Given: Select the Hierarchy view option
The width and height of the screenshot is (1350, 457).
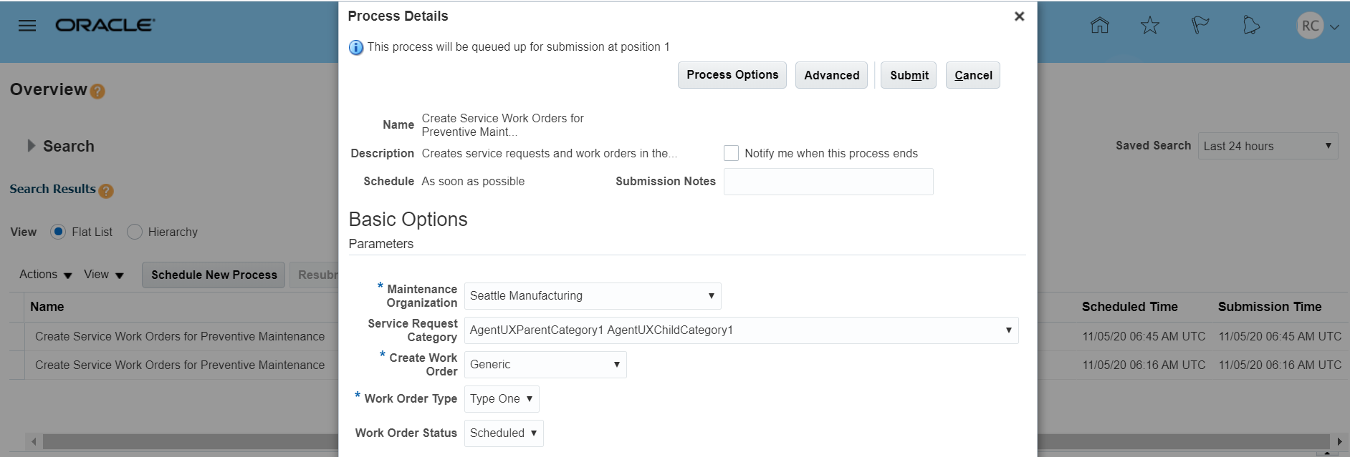Looking at the screenshot, I should 135,232.
